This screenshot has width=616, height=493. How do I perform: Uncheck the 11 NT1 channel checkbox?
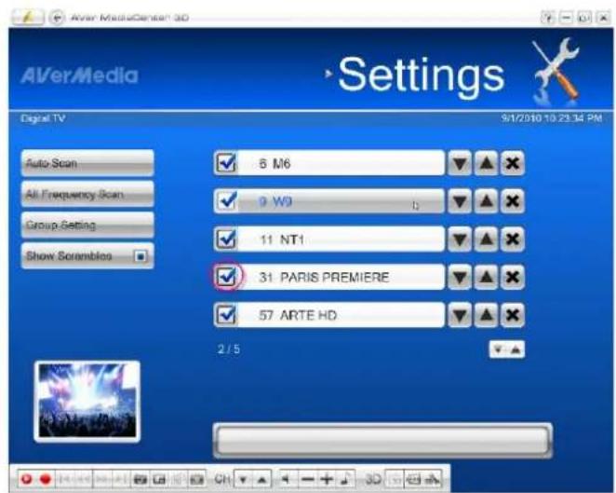point(226,239)
